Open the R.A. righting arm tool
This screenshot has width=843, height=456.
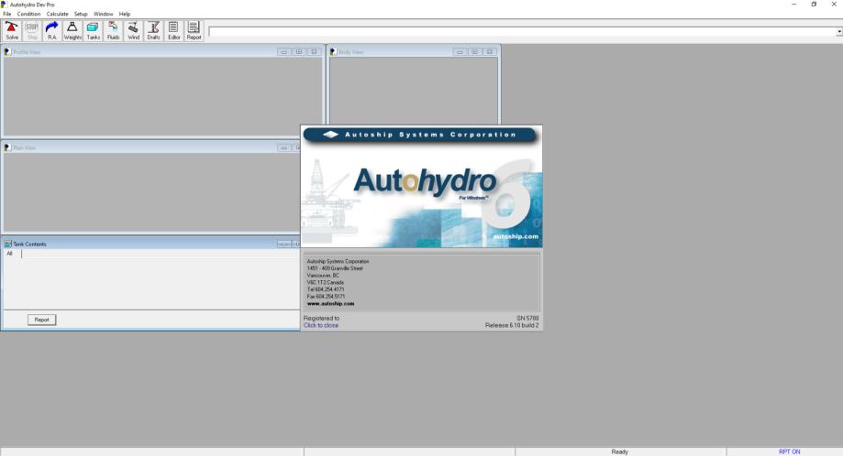click(52, 30)
